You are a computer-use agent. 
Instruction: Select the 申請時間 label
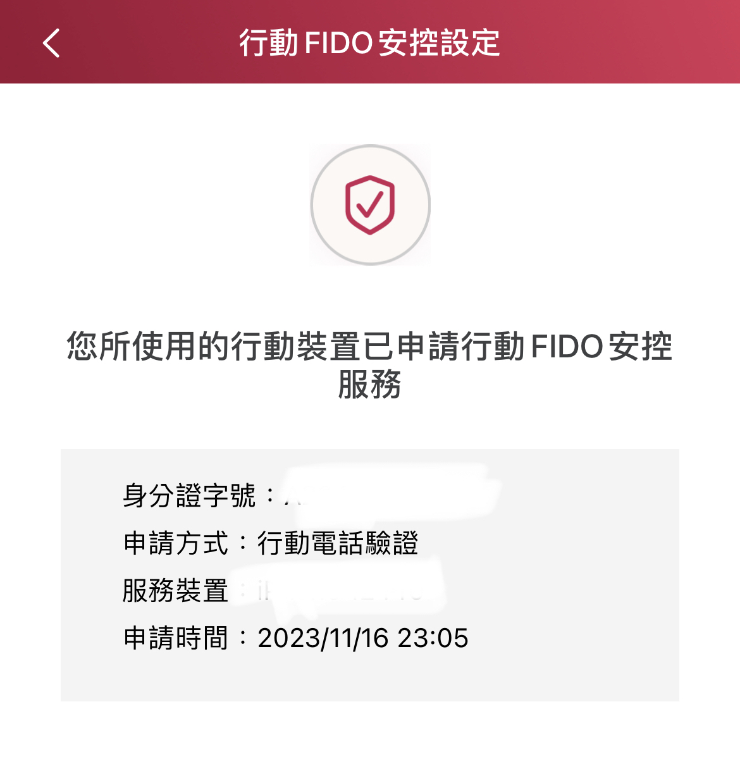pyautogui.click(x=176, y=638)
